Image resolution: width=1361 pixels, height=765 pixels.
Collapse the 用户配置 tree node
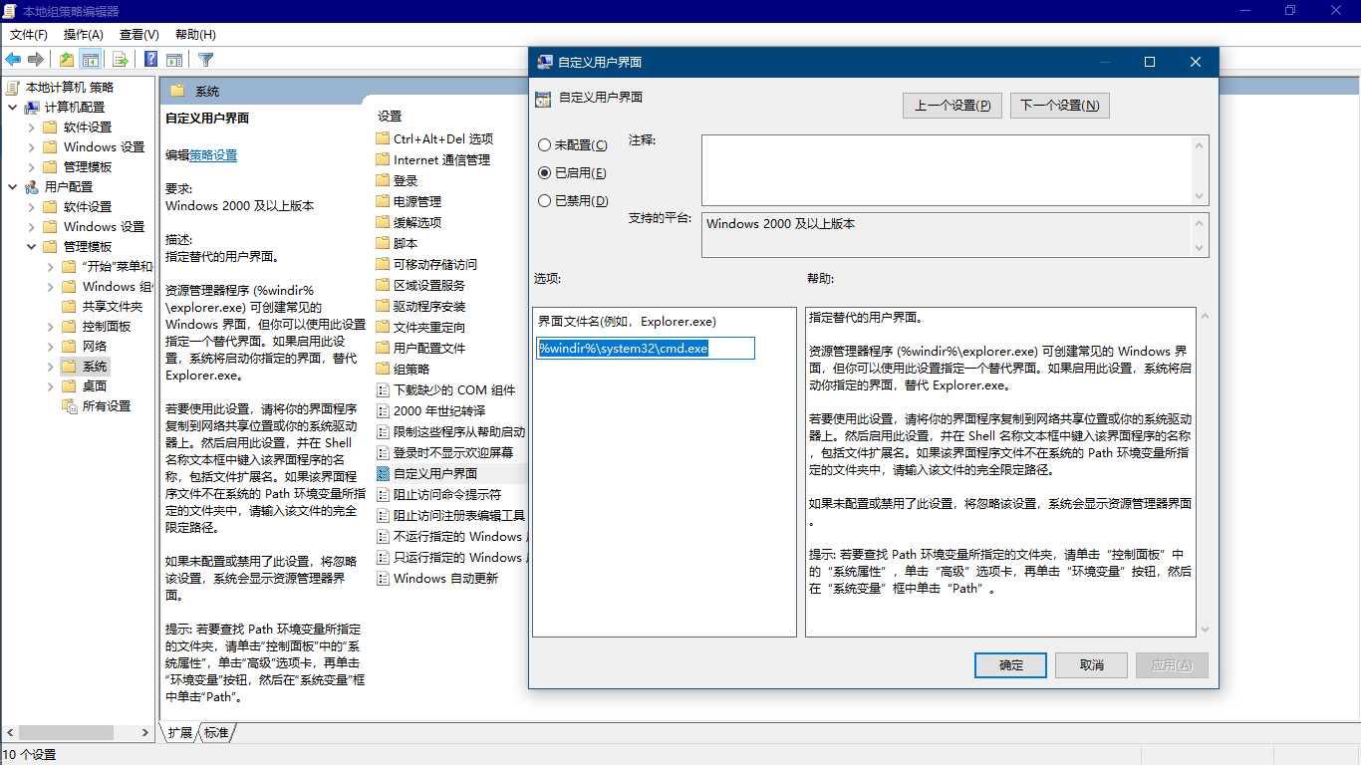[x=13, y=187]
